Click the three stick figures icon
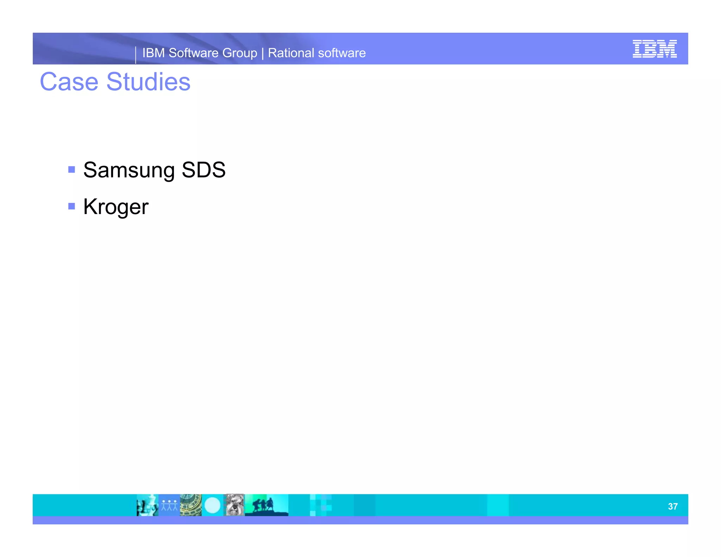 coord(169,505)
